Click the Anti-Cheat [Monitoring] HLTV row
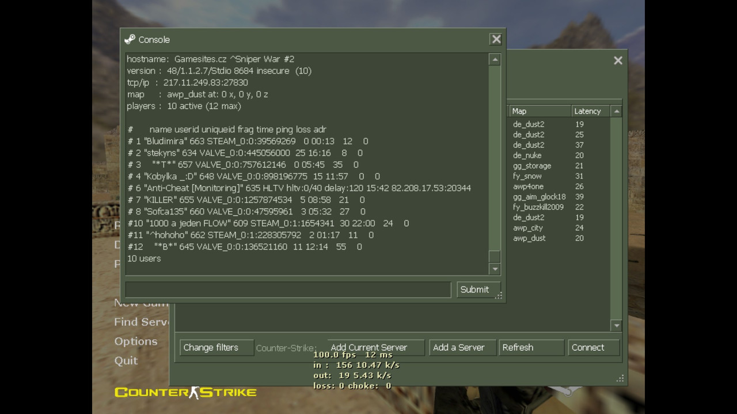 (299, 188)
